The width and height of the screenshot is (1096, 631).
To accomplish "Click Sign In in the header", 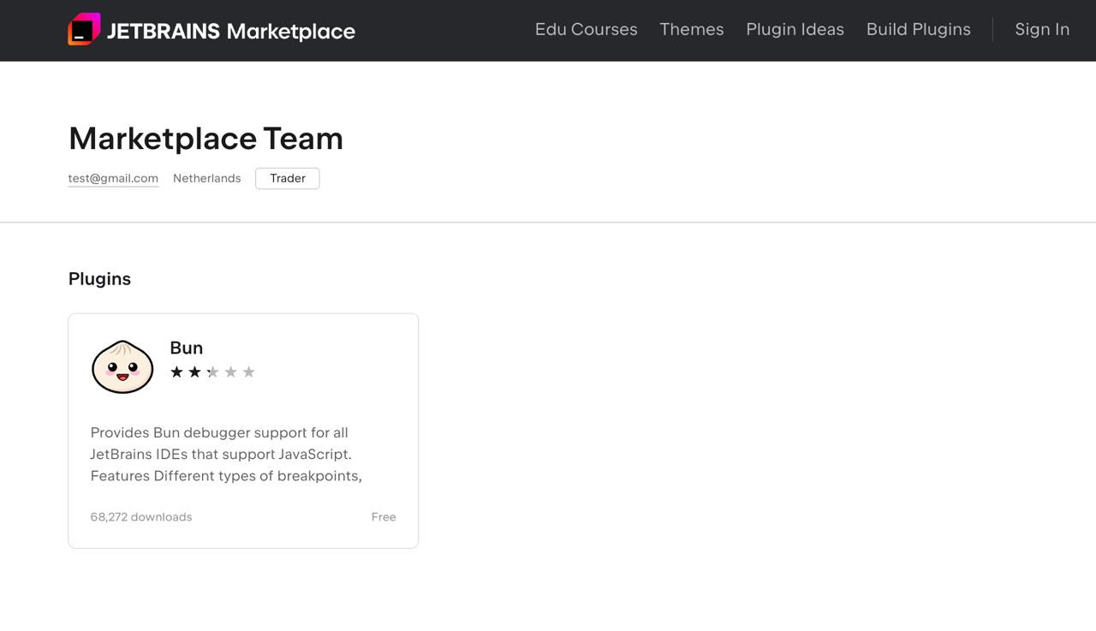I will pyautogui.click(x=1041, y=29).
